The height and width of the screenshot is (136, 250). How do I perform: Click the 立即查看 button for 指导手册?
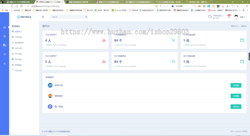coord(236,85)
